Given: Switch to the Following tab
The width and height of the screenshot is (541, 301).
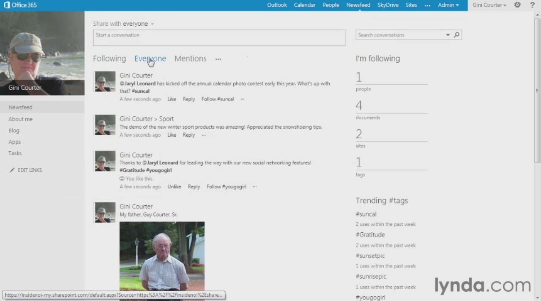Looking at the screenshot, I should (x=109, y=59).
